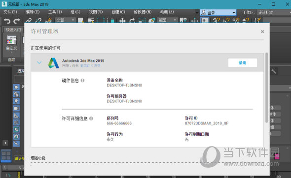291x178 pixels.
Task: Click the 快速入门 tab on the ribbon
Action: pyautogui.click(x=13, y=30)
